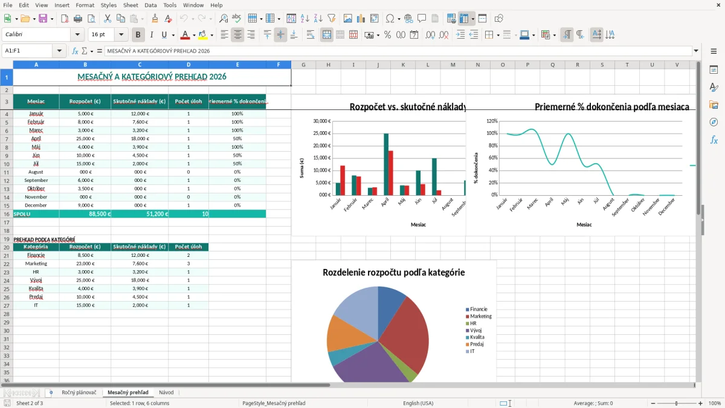The image size is (725, 408).
Task: Click the Insert Hyperlink globe icon
Action: 408,19
